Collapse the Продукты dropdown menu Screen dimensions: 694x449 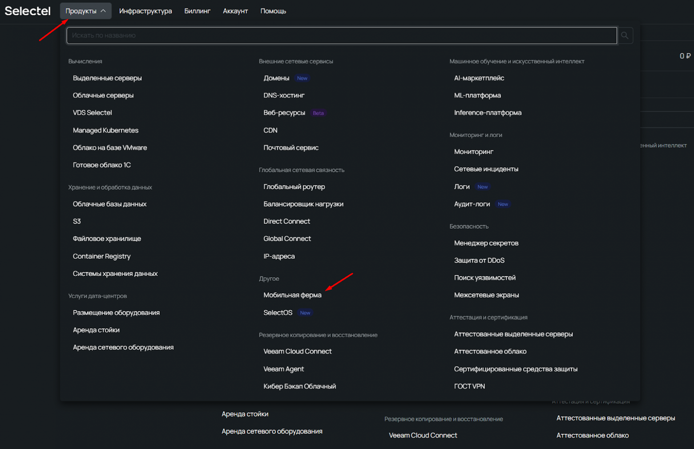[85, 11]
